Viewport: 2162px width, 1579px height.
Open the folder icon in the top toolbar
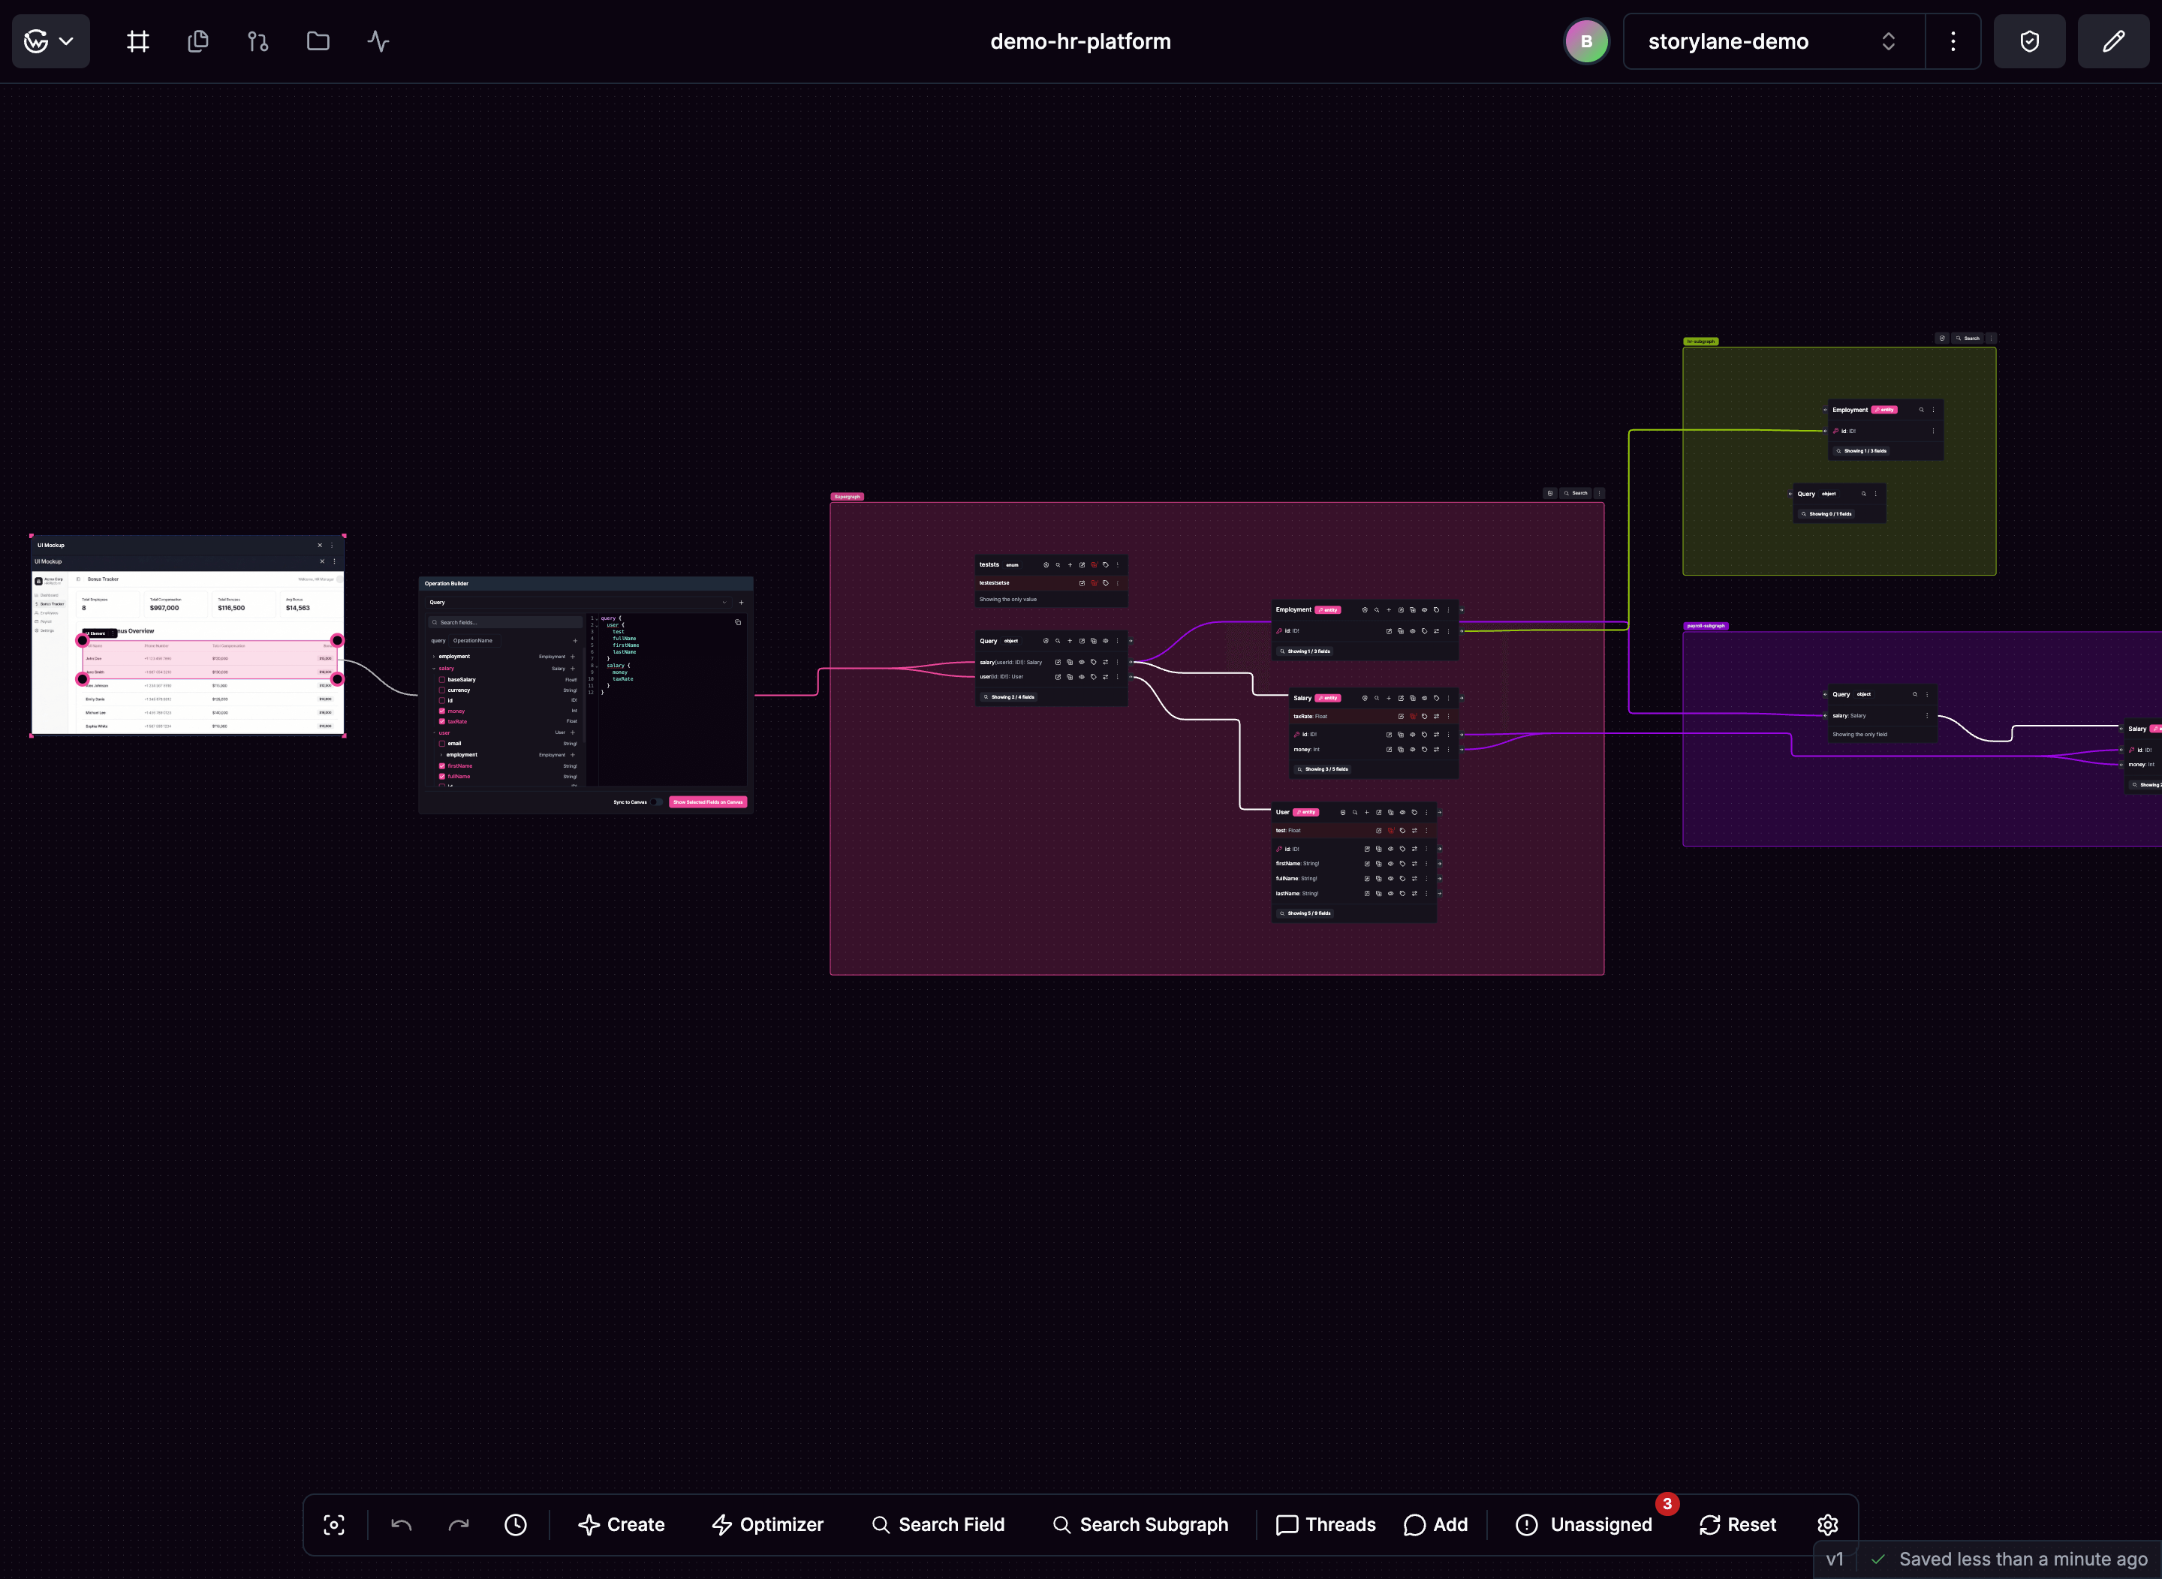tap(317, 41)
